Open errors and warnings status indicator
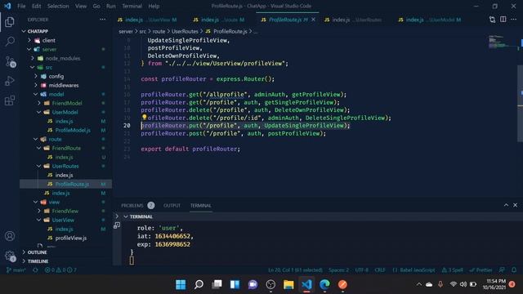This screenshot has height=294, width=523. pyautogui.click(x=60, y=269)
